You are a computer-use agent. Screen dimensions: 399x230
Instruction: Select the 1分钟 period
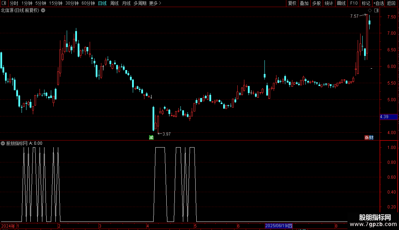(x=27, y=3)
